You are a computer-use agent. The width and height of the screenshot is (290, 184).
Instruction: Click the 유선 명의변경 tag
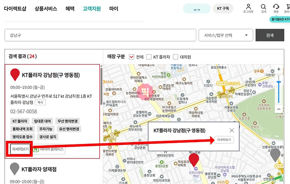tap(69, 129)
